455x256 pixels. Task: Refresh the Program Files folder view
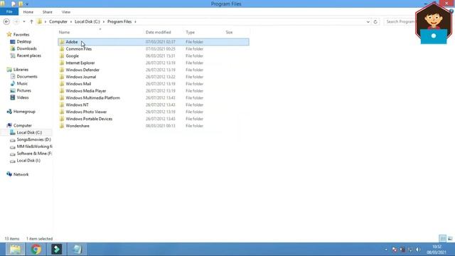(375, 22)
